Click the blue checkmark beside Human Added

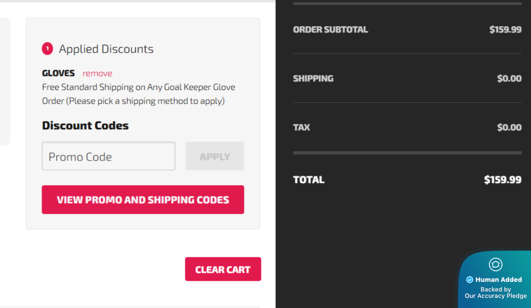(470, 280)
